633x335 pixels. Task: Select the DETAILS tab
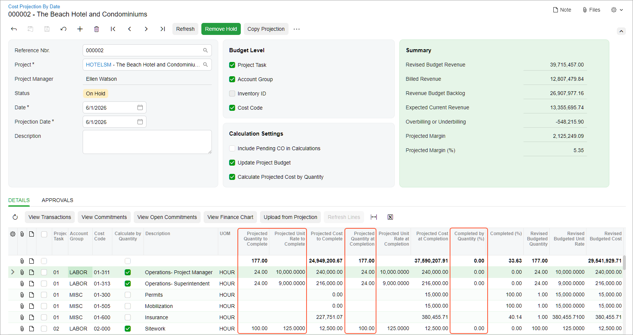(x=19, y=200)
